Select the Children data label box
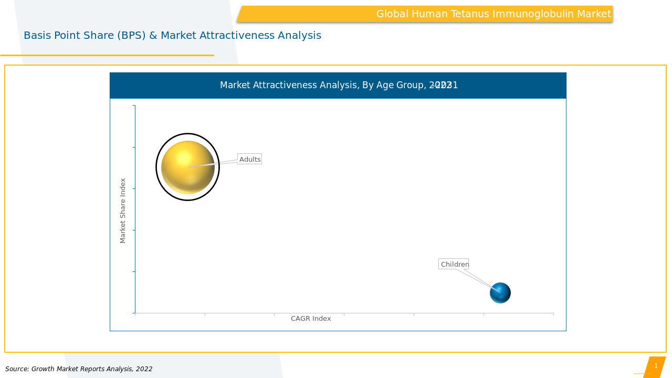The width and height of the screenshot is (672, 378). pyautogui.click(x=454, y=264)
